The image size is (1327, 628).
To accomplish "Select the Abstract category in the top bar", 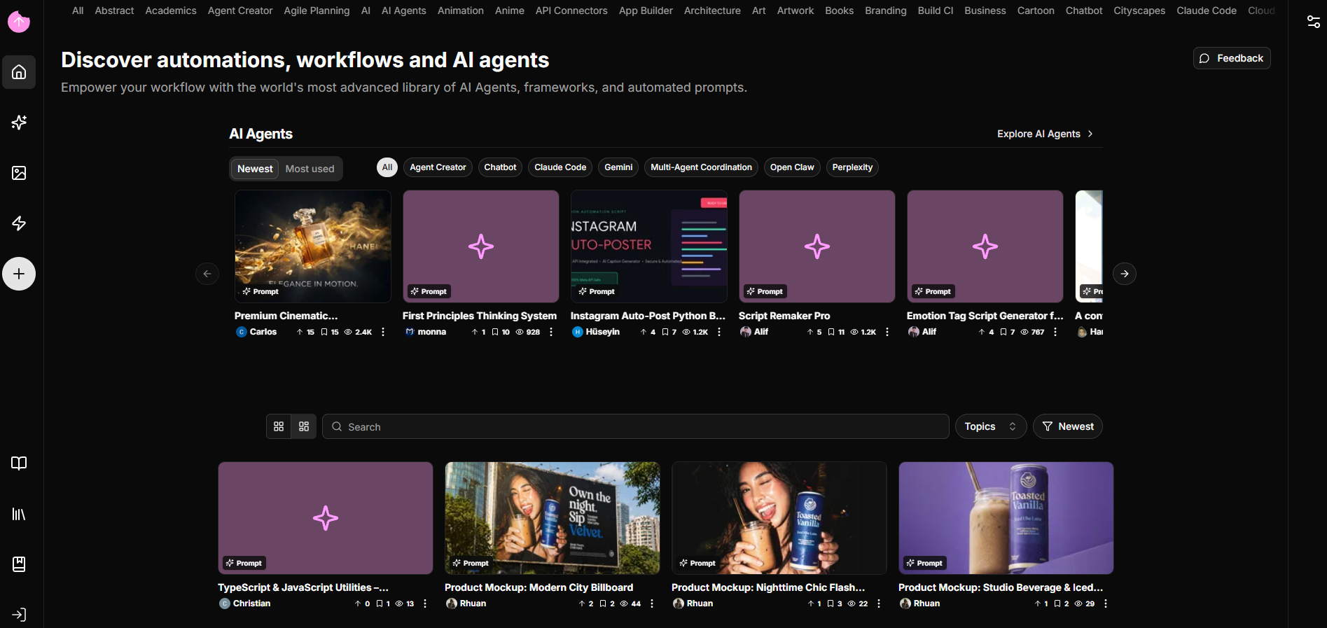I will tap(114, 11).
